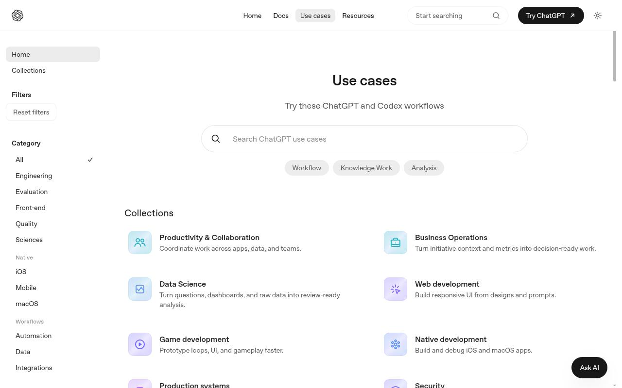This screenshot has height=388, width=622.
Task: Open Productivity & Collaboration collection link
Action: tap(209, 238)
